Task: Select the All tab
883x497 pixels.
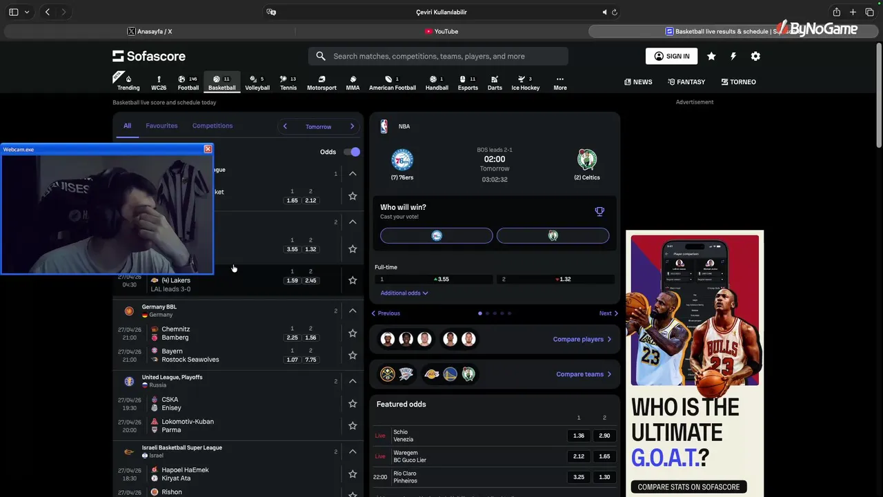Action: (x=127, y=126)
